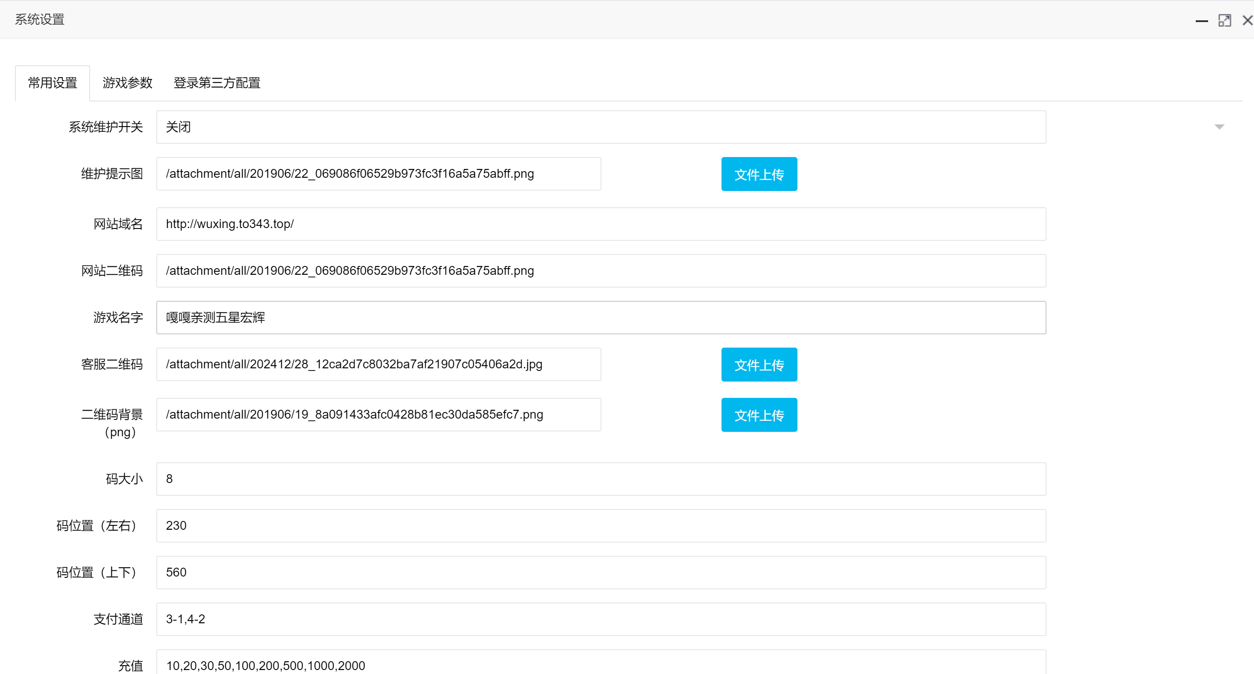The width and height of the screenshot is (1254, 674).
Task: Click the 充值 amounts field
Action: pos(601,663)
